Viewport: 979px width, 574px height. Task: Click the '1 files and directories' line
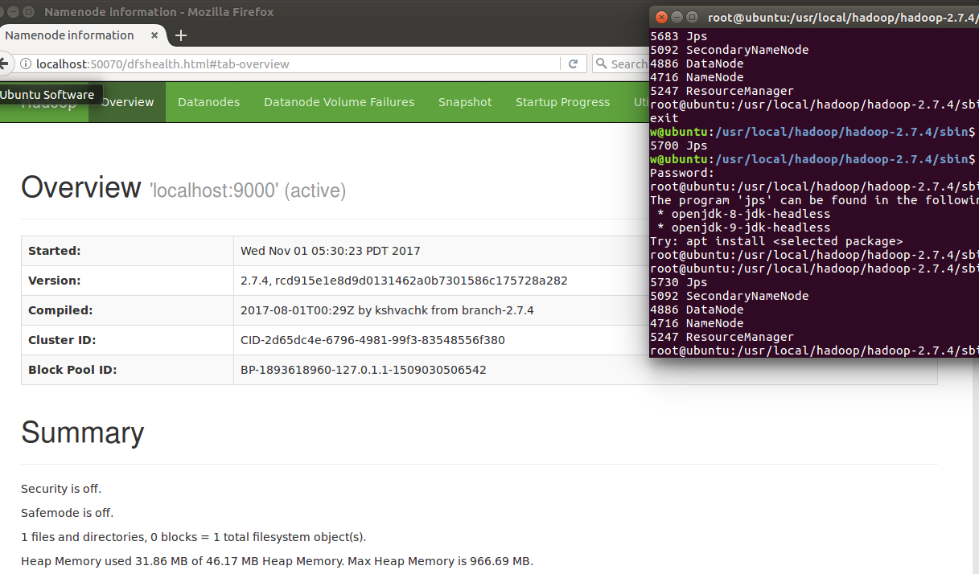pos(193,537)
